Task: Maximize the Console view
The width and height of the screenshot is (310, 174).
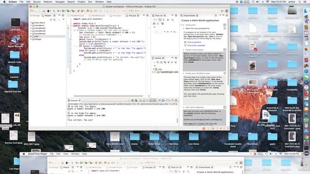Action: tap(176, 101)
